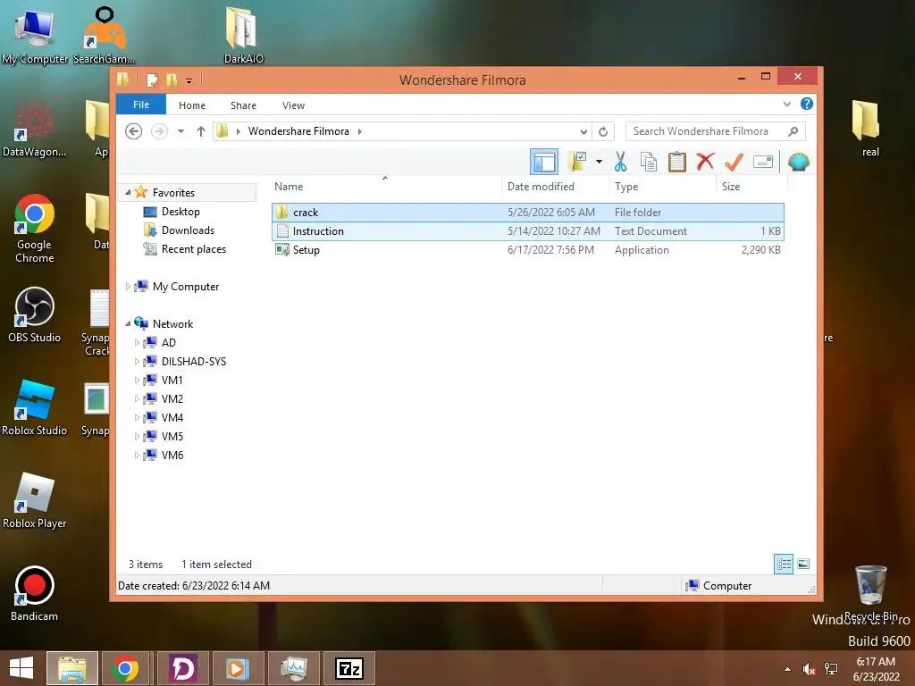Viewport: 915px width, 686px height.
Task: Select Recent places in Favorites
Action: (194, 249)
